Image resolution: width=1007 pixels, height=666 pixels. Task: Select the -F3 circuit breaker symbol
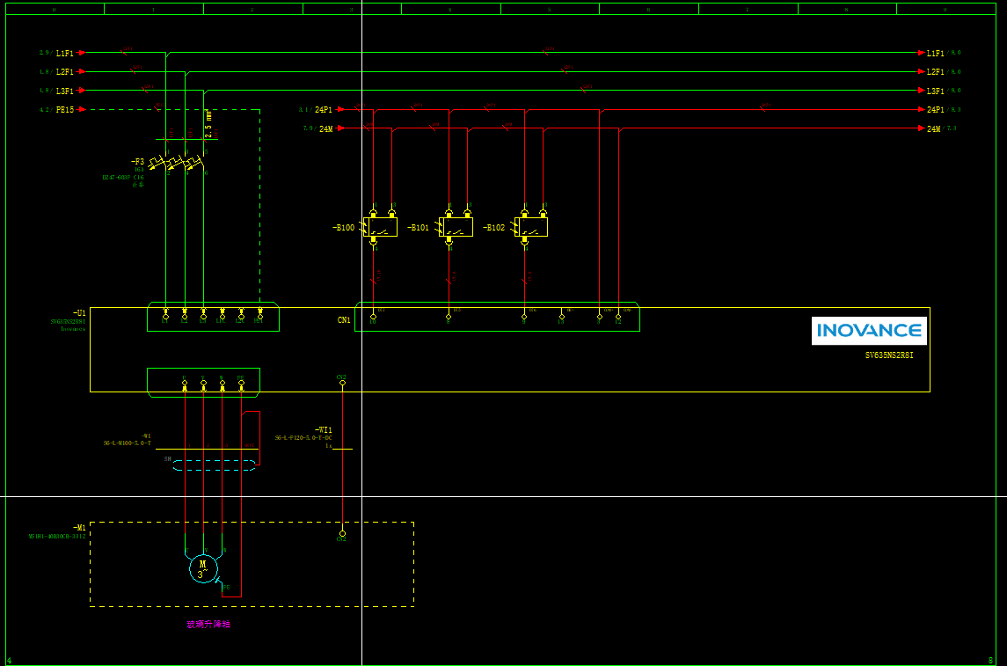click(x=180, y=163)
